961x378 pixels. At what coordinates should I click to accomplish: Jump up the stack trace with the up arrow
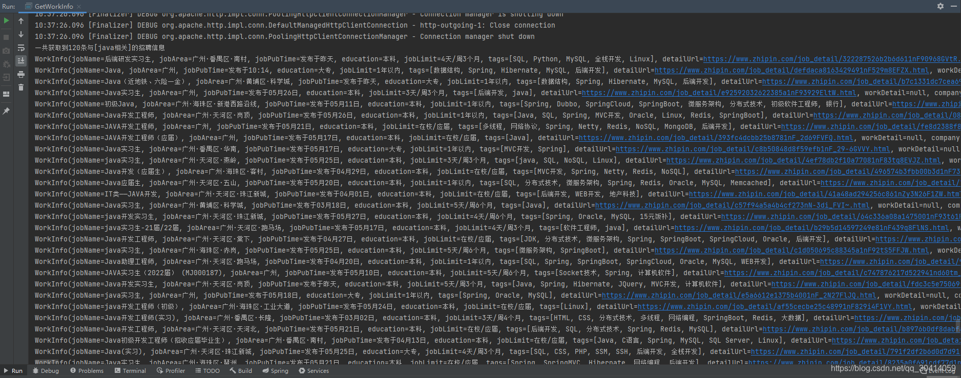(21, 21)
